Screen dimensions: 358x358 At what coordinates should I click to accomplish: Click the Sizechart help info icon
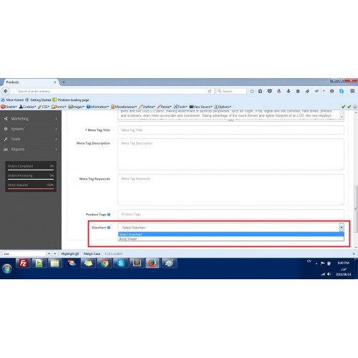tap(109, 228)
